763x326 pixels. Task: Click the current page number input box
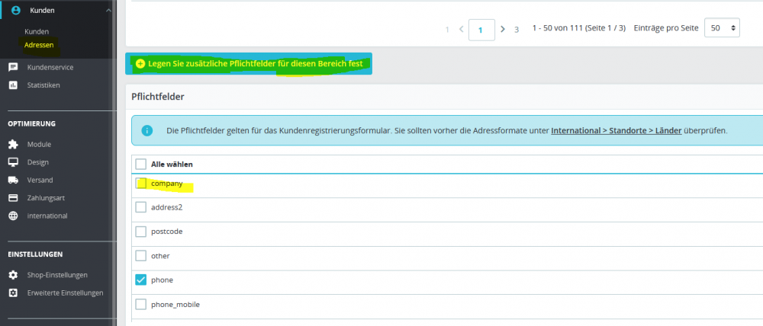click(x=481, y=30)
